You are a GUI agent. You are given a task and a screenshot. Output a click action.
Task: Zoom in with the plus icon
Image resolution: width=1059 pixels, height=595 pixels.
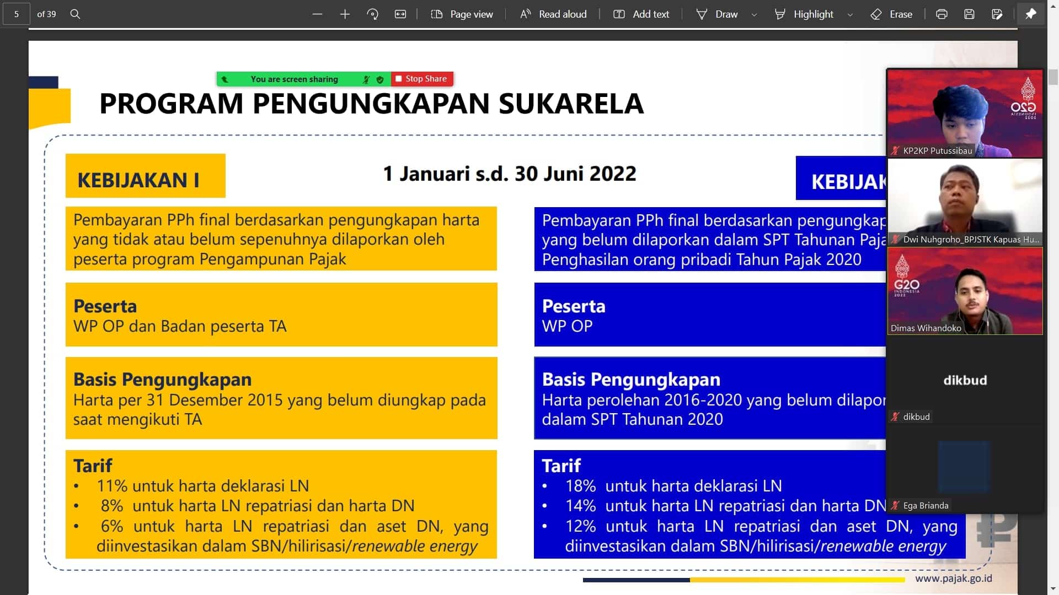pos(345,14)
